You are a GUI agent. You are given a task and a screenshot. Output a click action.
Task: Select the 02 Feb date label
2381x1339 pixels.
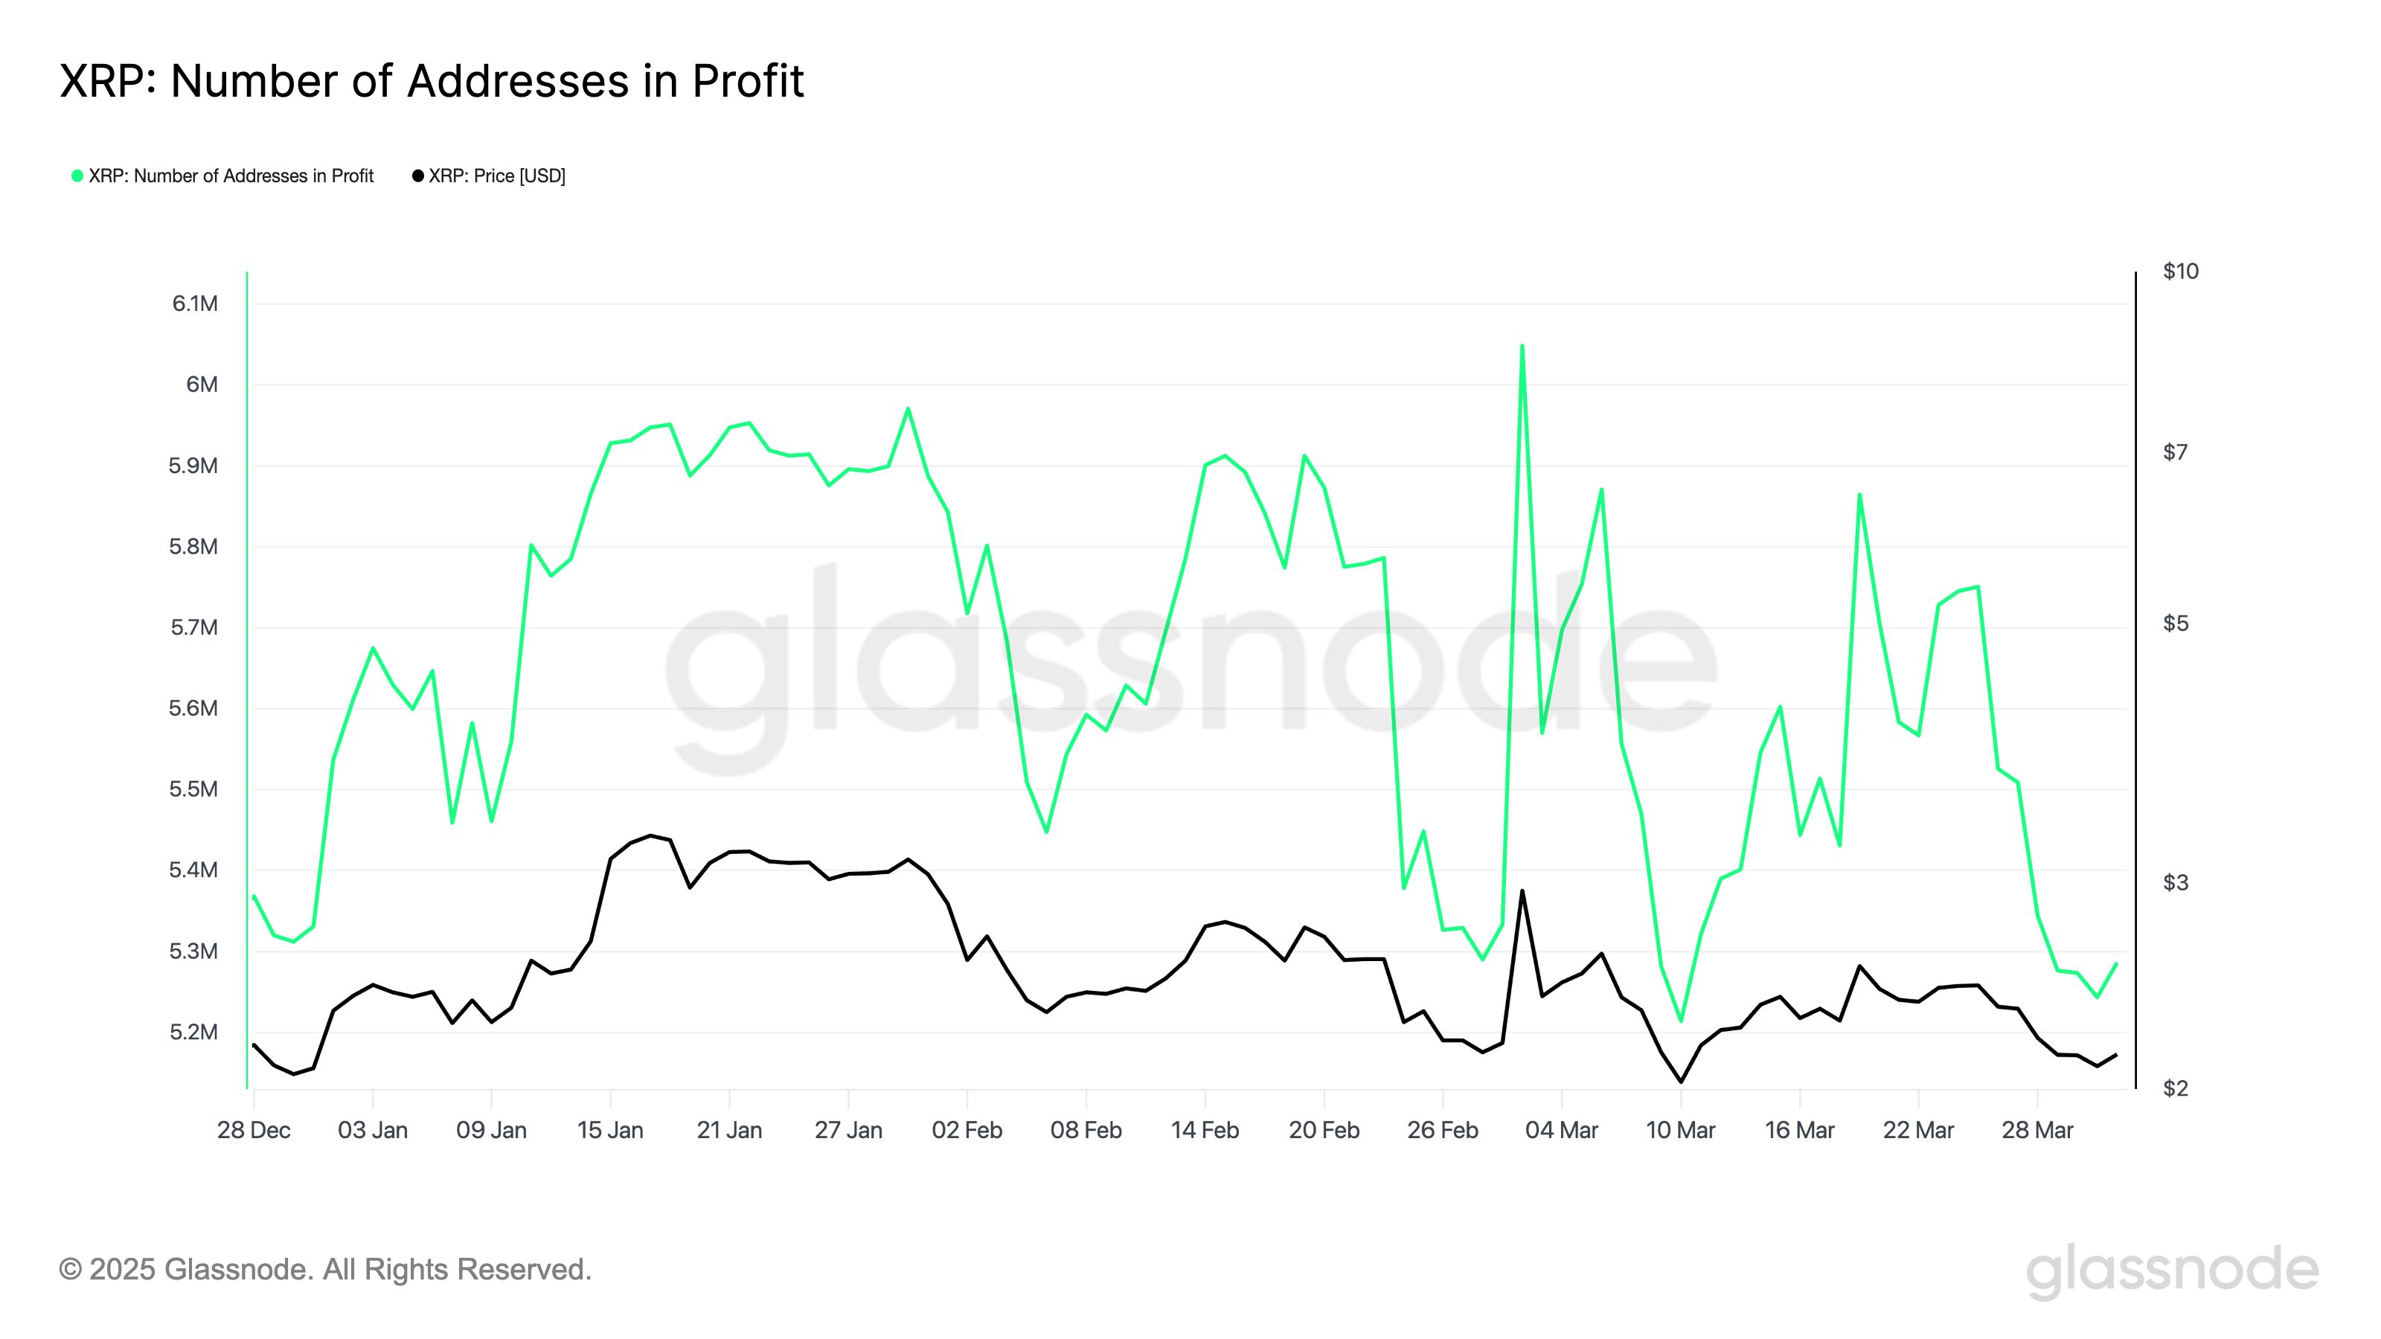point(967,1130)
